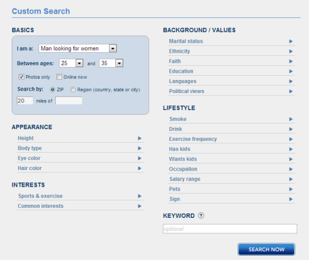
Task: Expand the Ethnicity criteria
Action: [x=231, y=52]
